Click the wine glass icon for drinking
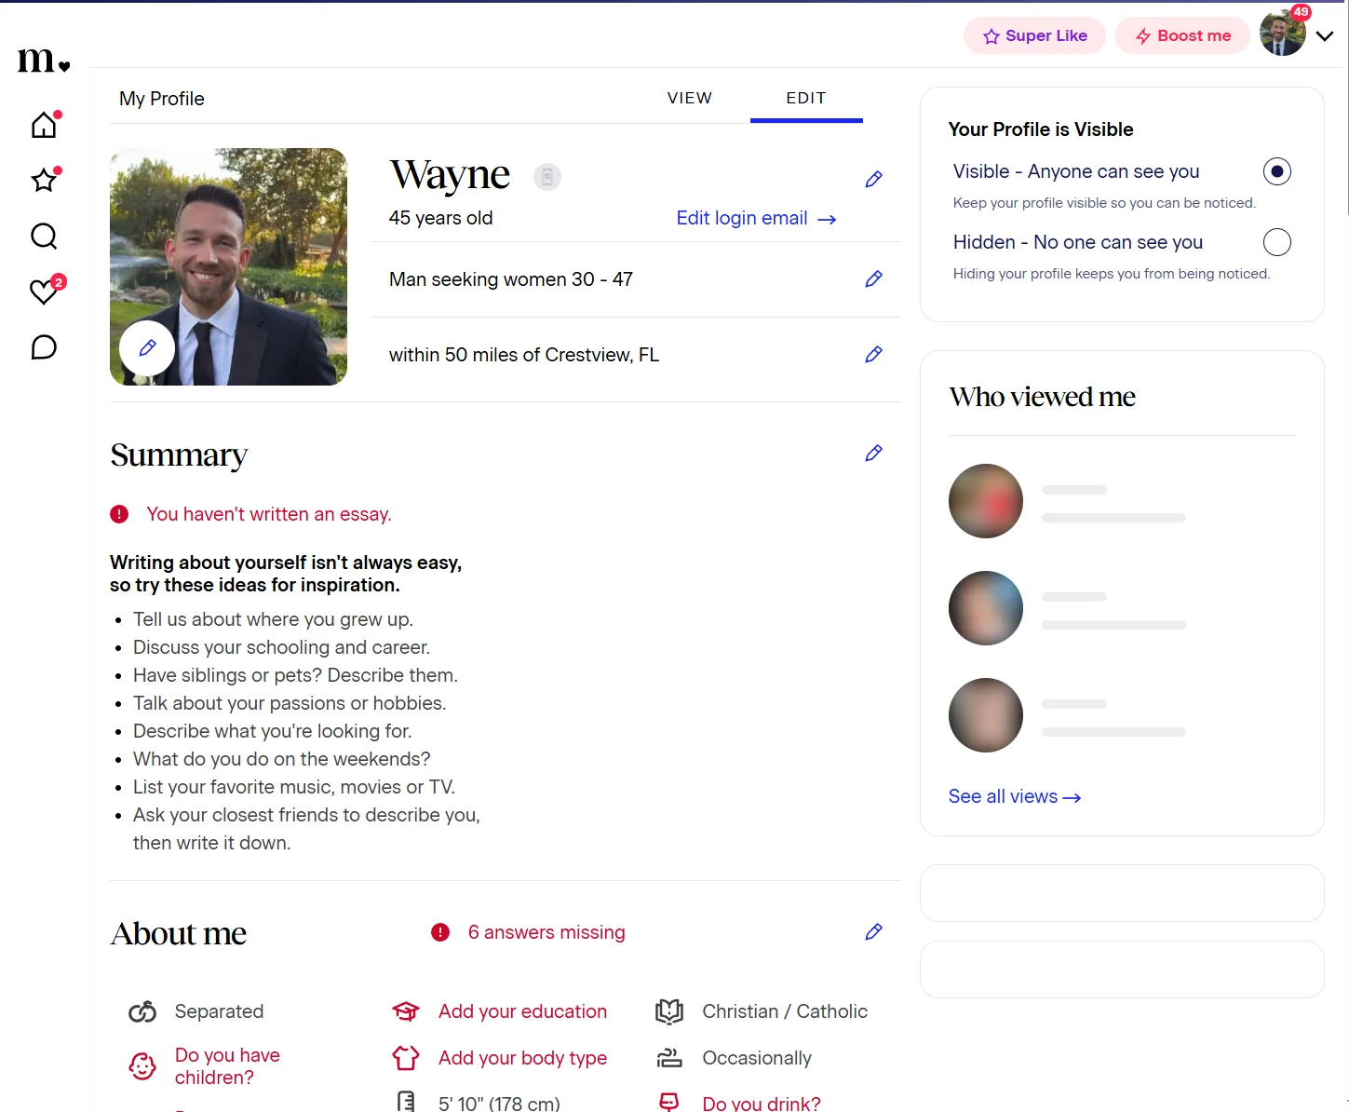 pyautogui.click(x=669, y=1102)
